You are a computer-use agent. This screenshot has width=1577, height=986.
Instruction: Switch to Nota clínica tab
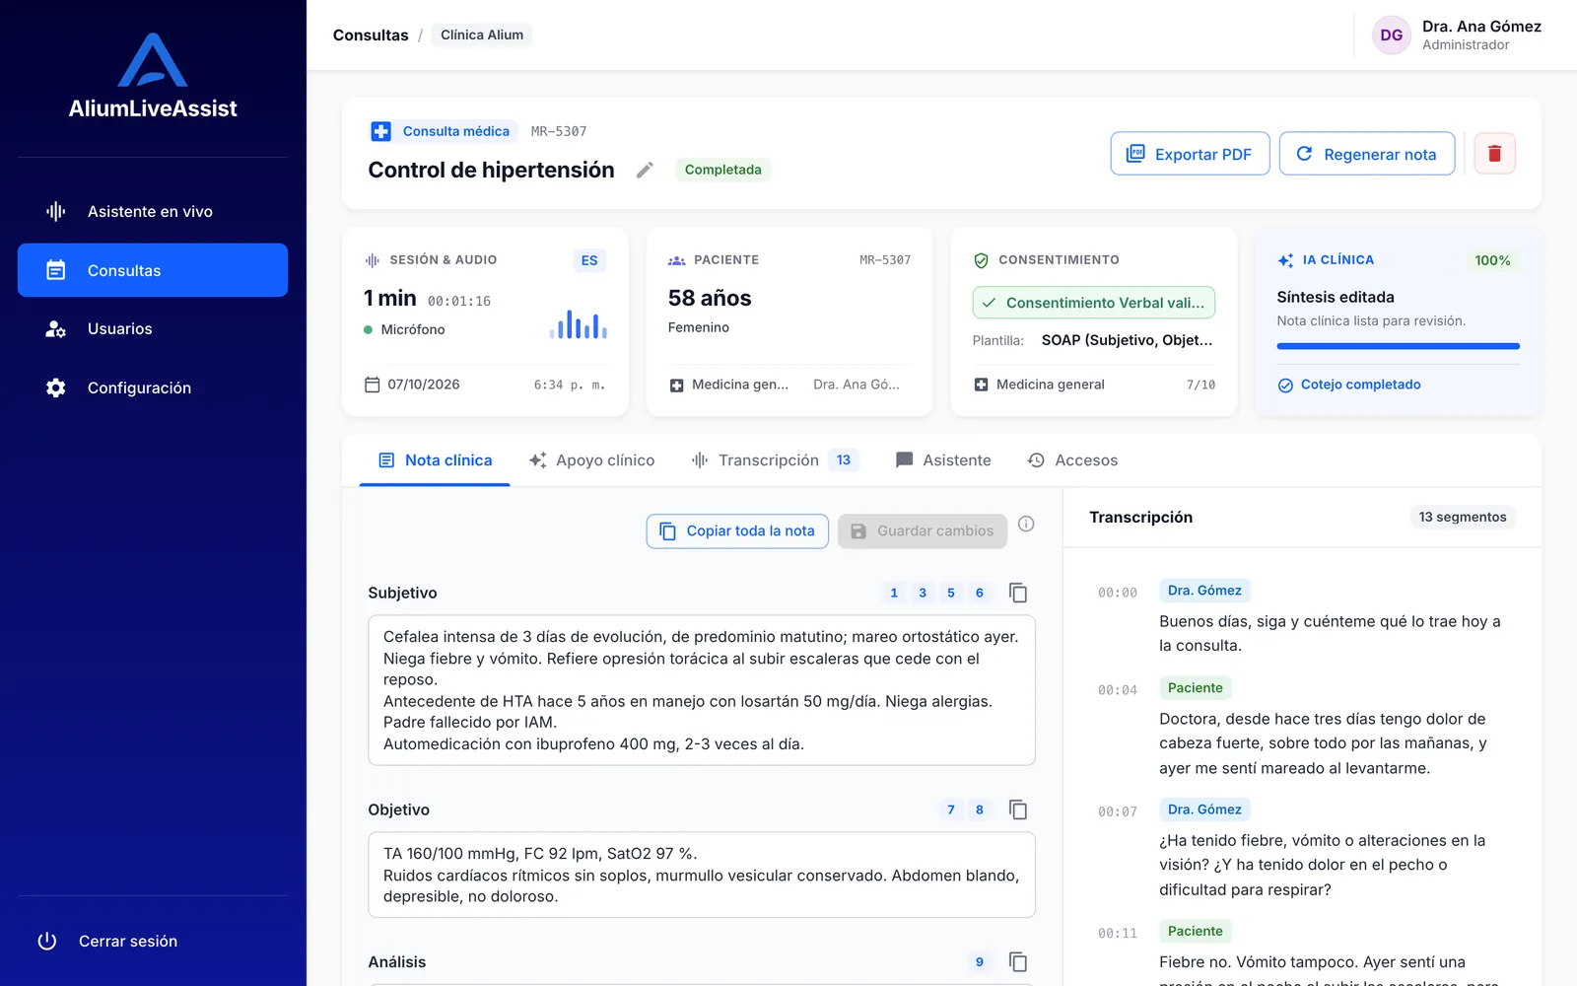pos(435,460)
